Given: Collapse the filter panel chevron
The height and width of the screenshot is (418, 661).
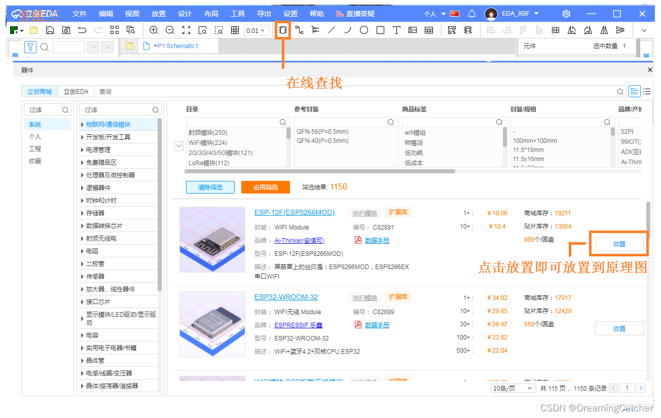Looking at the screenshot, I should [178, 146].
